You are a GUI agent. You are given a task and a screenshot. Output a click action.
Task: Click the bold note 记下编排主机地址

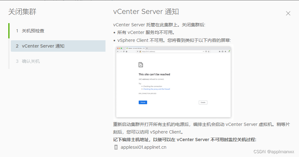click(x=185, y=140)
